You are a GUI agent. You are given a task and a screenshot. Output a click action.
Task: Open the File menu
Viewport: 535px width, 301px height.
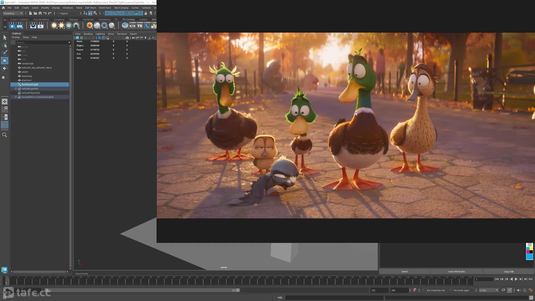pyautogui.click(x=9, y=8)
